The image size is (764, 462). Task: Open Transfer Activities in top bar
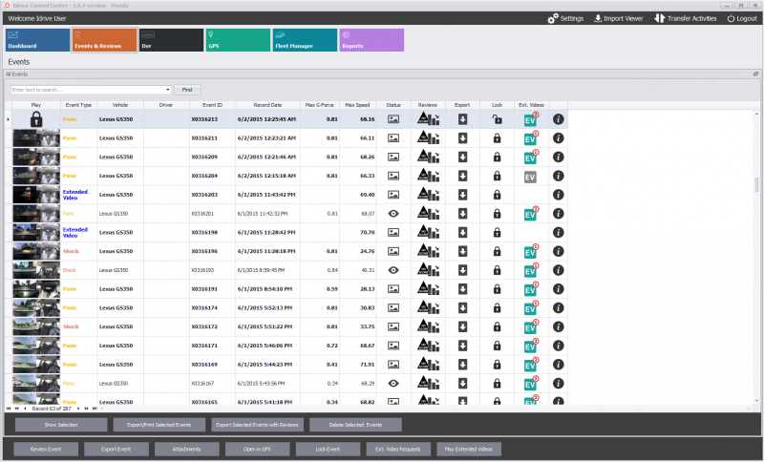tap(686, 18)
